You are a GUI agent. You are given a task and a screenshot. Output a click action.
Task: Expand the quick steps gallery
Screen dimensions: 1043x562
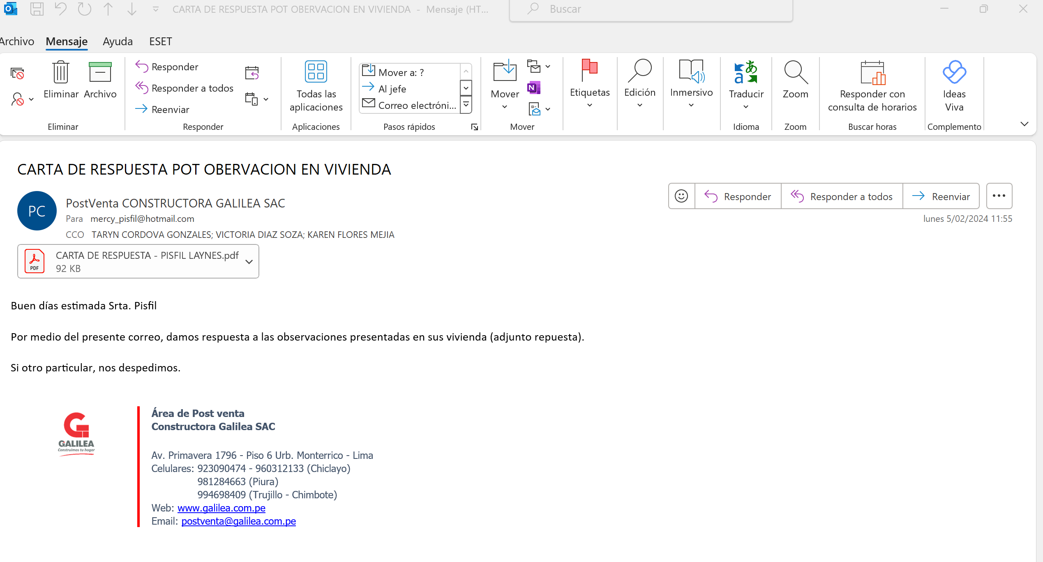pyautogui.click(x=466, y=105)
